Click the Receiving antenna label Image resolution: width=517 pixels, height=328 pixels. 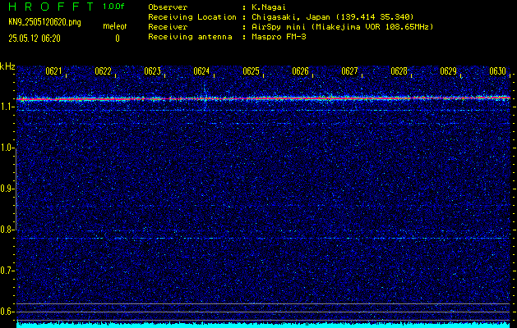190,37
